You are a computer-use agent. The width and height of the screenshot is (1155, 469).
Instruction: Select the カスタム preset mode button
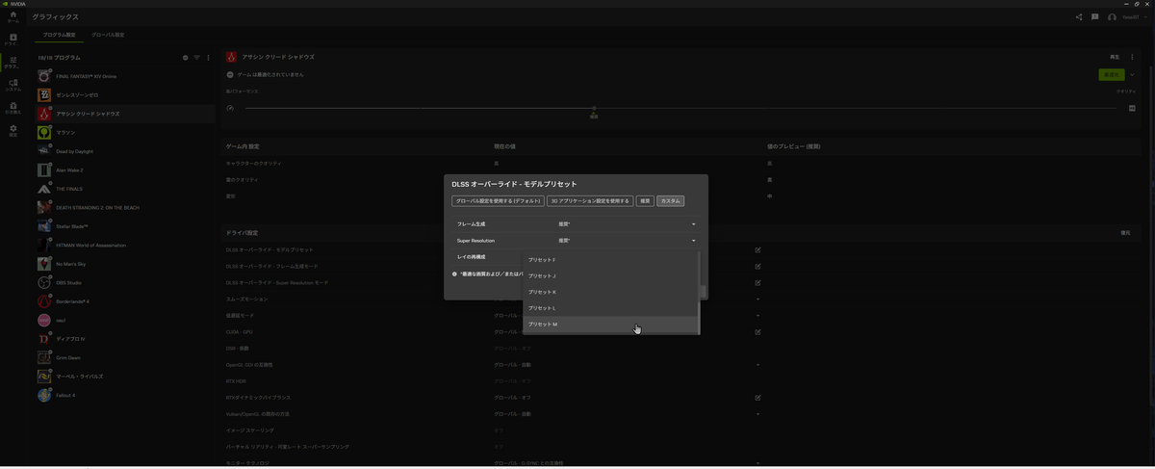tap(671, 201)
